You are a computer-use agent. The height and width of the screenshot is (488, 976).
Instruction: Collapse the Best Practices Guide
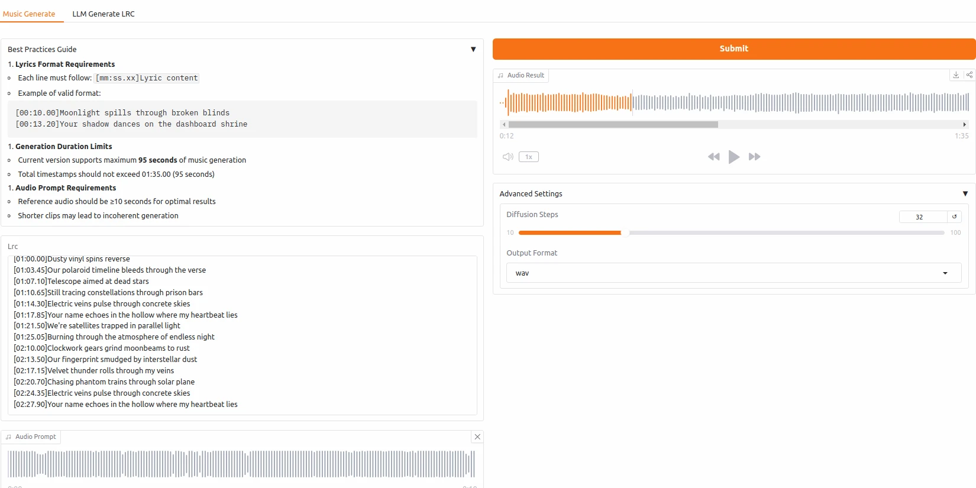point(473,50)
